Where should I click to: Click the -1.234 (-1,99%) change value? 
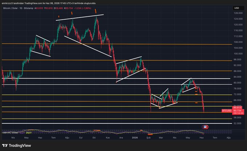tap(82, 8)
